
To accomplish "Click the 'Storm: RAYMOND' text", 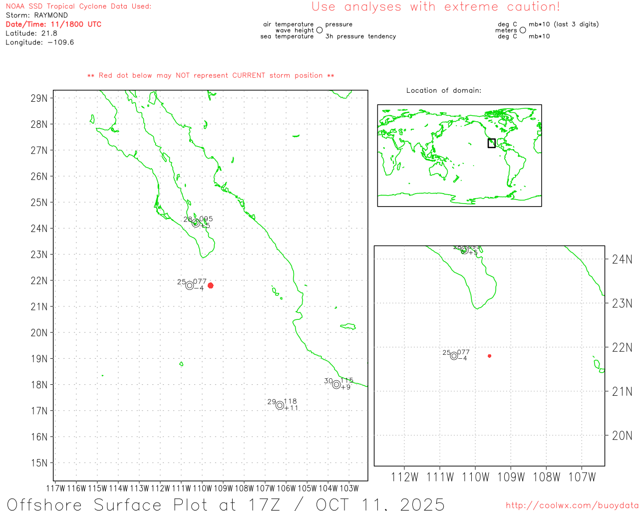I will (x=36, y=15).
